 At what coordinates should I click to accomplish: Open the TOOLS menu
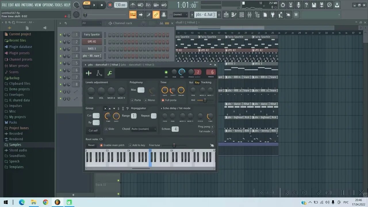click(58, 5)
